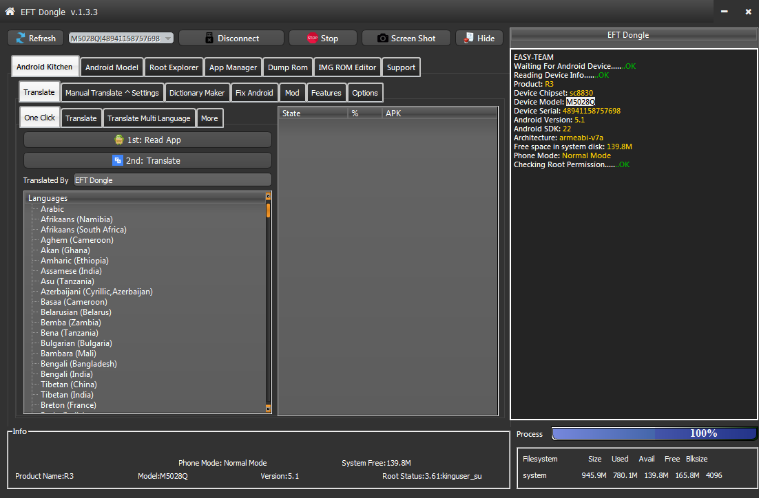This screenshot has width=759, height=498.
Task: Click the home icon in title bar
Action: 10,11
